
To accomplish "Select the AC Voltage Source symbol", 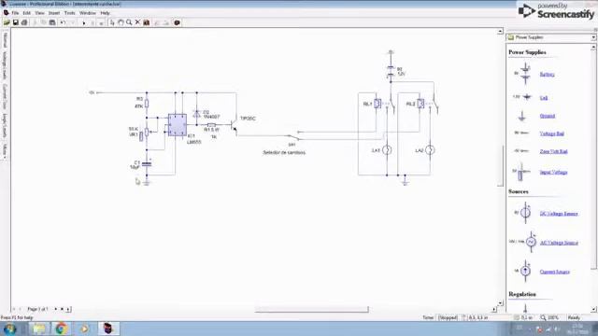I will point(531,242).
